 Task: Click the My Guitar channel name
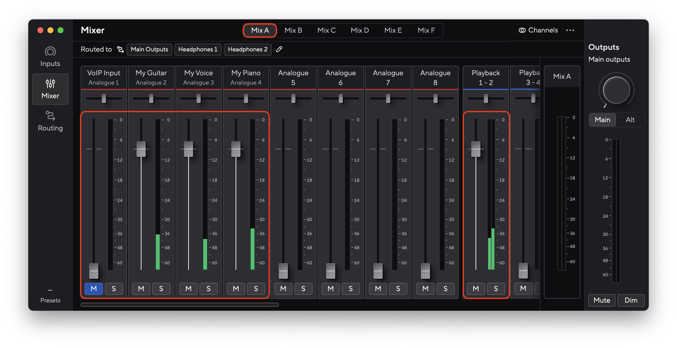pos(151,73)
